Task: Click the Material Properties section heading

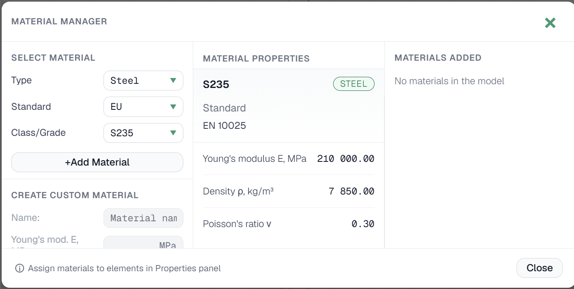Action: (256, 59)
